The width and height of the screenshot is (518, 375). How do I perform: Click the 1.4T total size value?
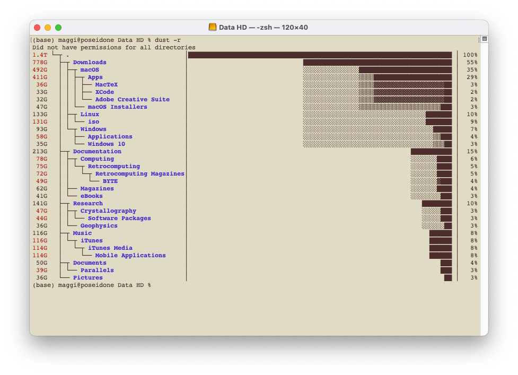pyautogui.click(x=40, y=55)
